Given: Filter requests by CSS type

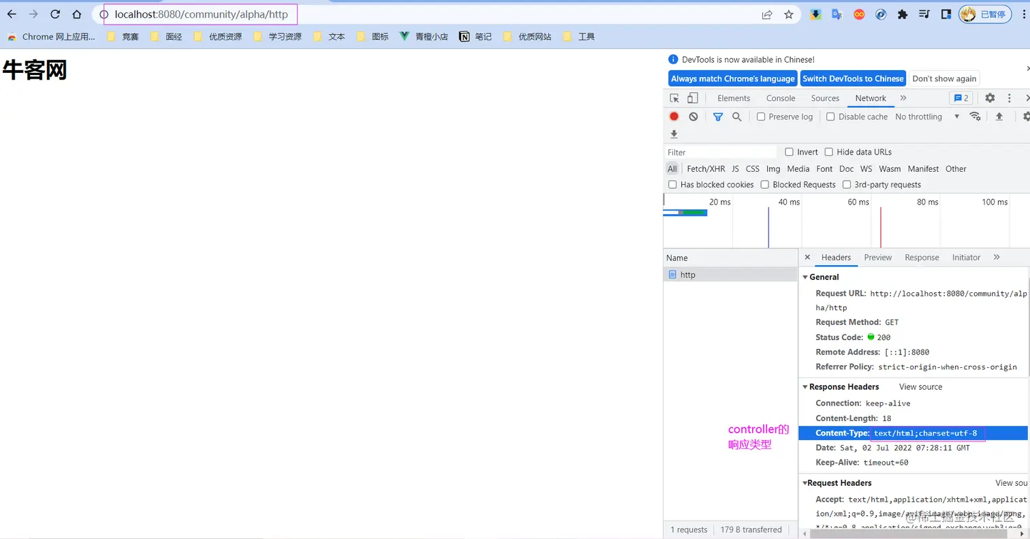Looking at the screenshot, I should 752,169.
